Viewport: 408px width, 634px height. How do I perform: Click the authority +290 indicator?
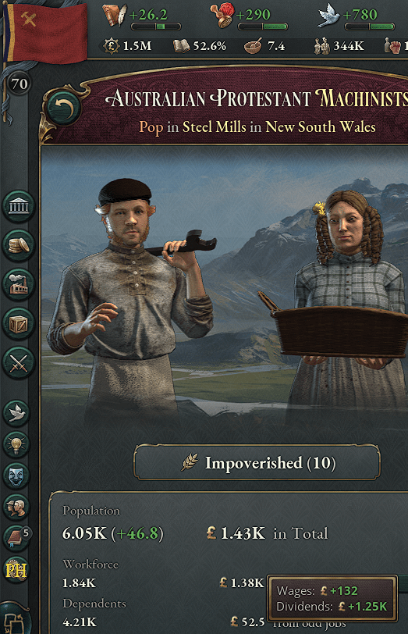pyautogui.click(x=248, y=18)
